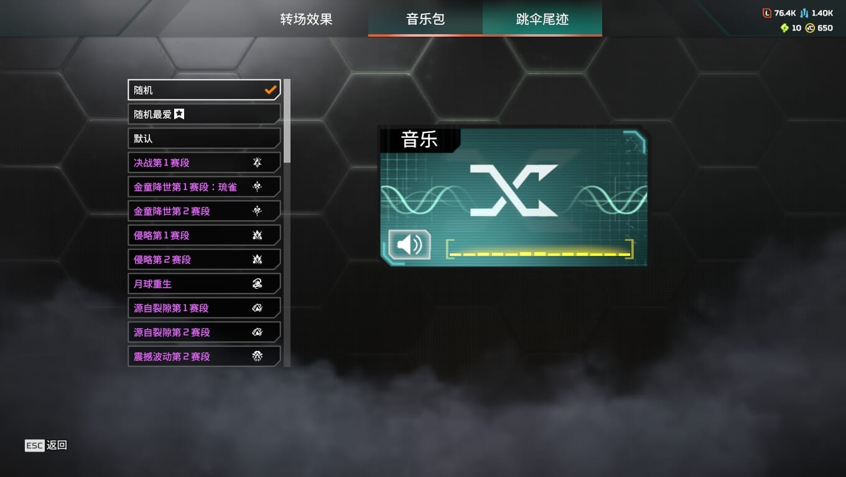Choose the 侵略第2赛段 music pack
846x477 pixels.
(204, 260)
